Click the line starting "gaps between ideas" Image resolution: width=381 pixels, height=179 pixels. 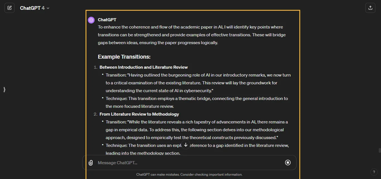(158, 43)
